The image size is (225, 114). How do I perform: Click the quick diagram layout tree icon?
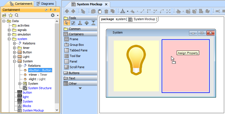coord(123,11)
